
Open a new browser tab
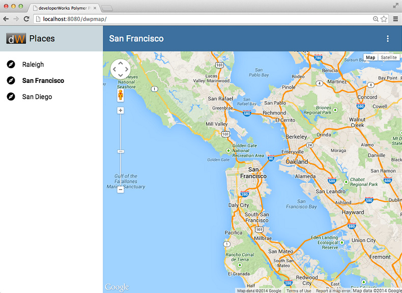tap(107, 9)
